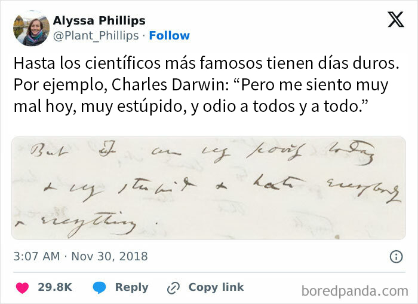Follow Alyssa Phillips
The height and width of the screenshot is (304, 418).
(x=170, y=36)
